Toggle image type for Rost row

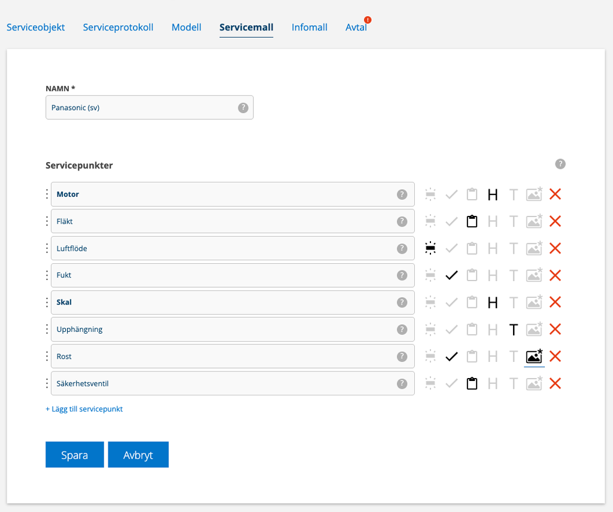pyautogui.click(x=534, y=356)
